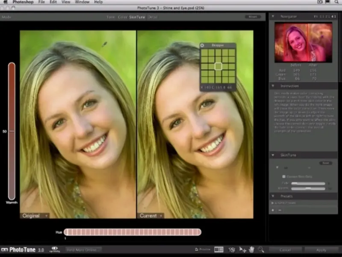
Task: Open the Apple menu
Action: tap(6, 2)
